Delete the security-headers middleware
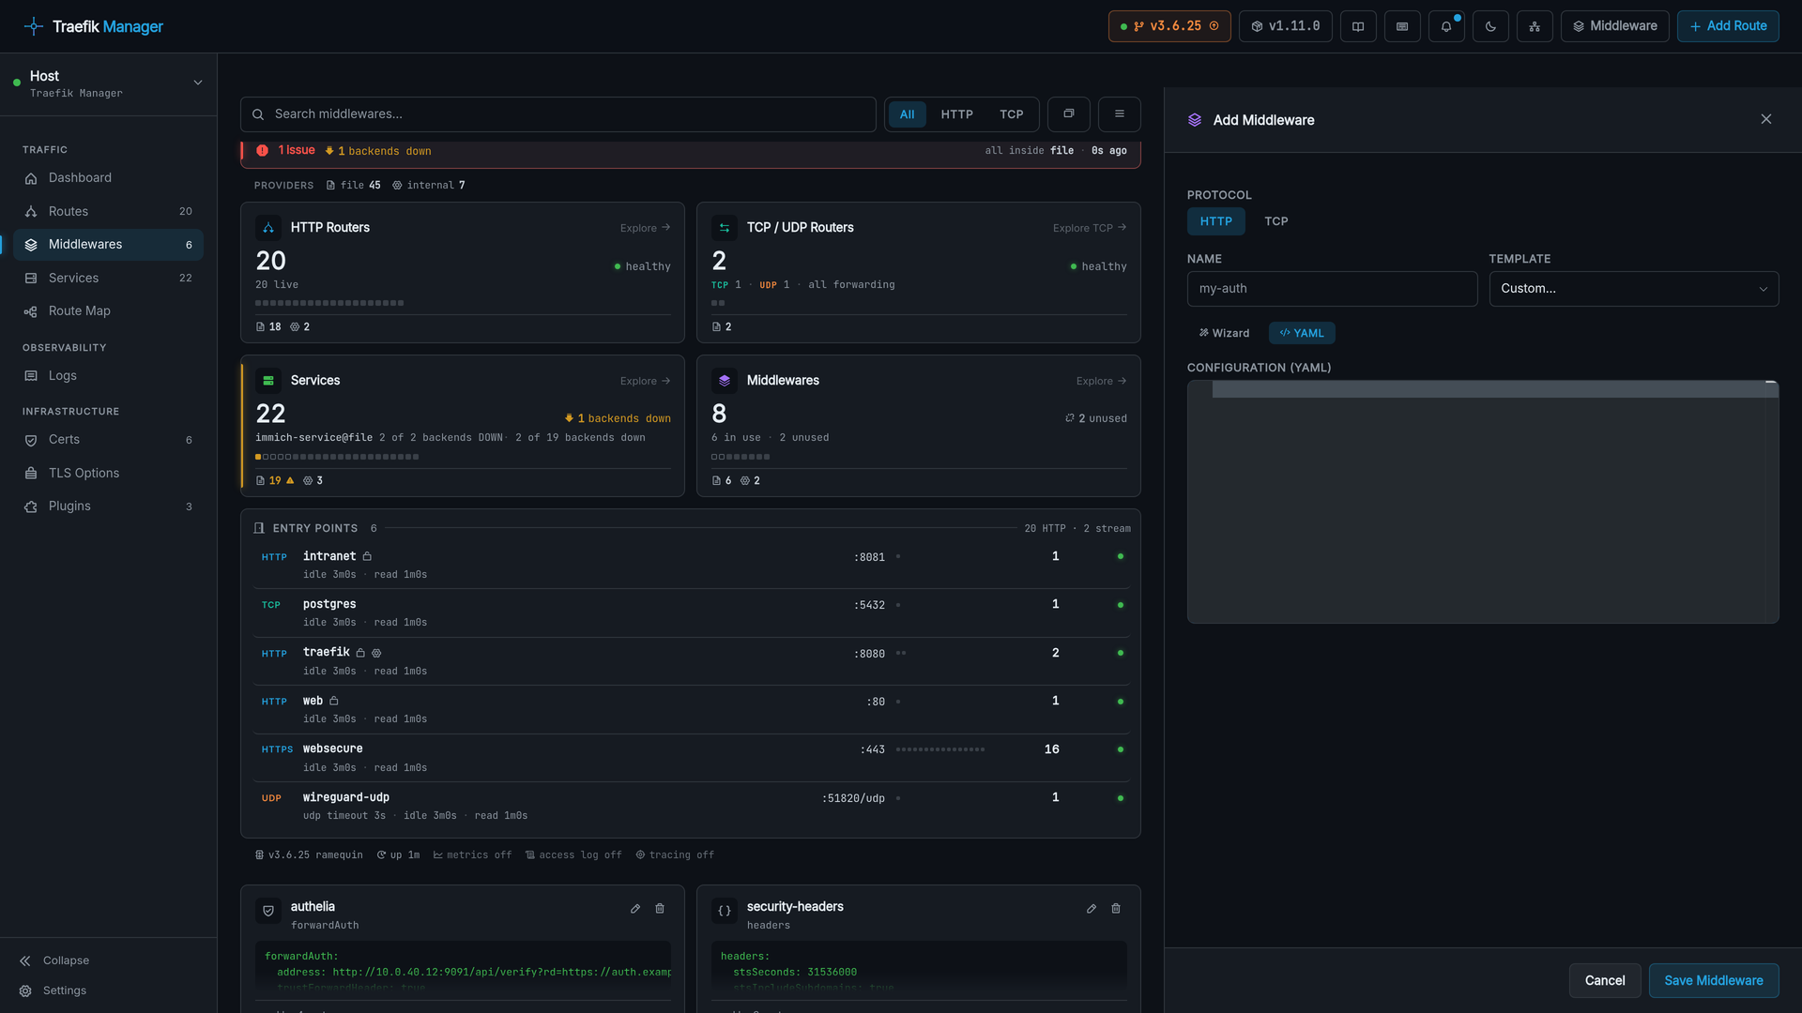 pyautogui.click(x=1116, y=909)
